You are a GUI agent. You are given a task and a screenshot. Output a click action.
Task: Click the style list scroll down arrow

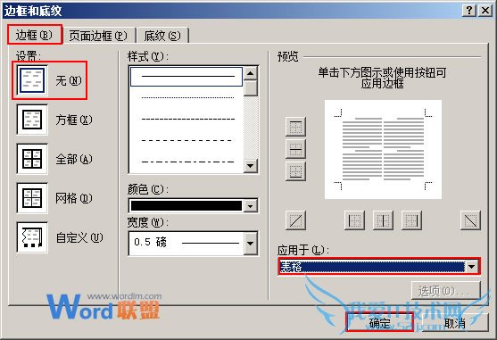tap(251, 166)
